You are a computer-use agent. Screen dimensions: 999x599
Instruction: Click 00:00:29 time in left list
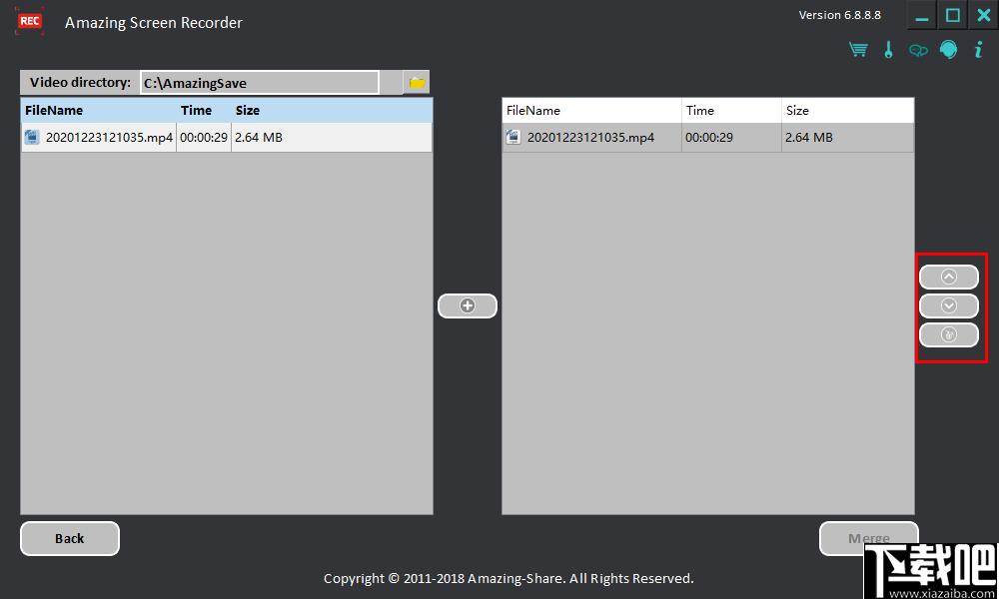click(x=203, y=138)
